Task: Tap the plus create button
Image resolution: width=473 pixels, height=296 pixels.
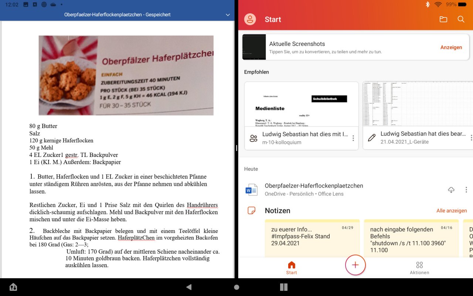Action: (x=355, y=265)
